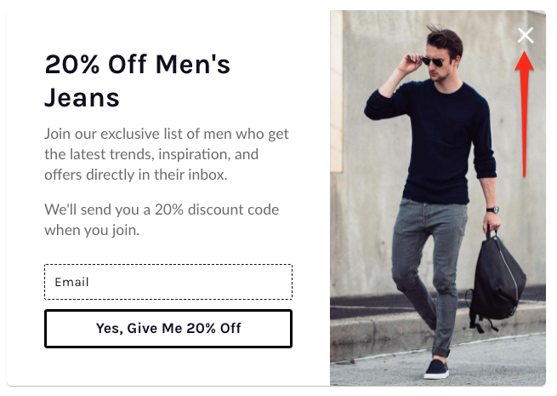Click the word Jeans in the heading
Viewport: 557px width, 396px height.
point(82,97)
